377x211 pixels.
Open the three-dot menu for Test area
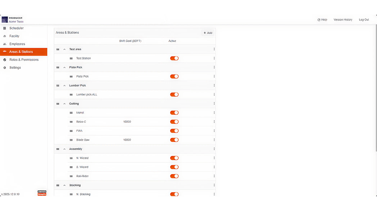click(x=214, y=49)
